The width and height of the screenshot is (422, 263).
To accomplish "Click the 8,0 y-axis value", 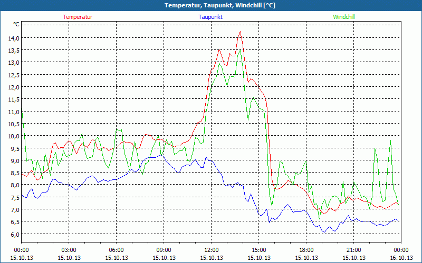I will (15, 185).
